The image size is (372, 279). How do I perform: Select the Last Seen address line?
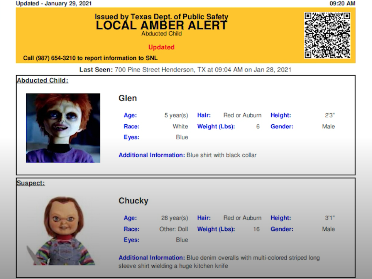[185, 70]
